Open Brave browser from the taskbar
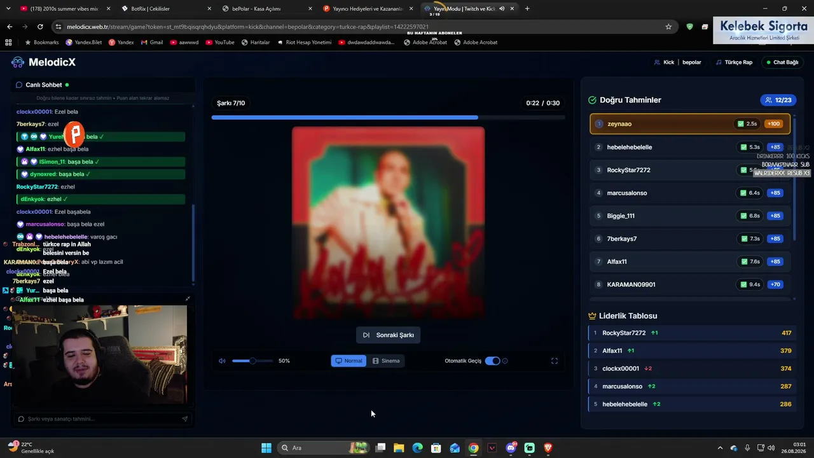 click(548, 448)
